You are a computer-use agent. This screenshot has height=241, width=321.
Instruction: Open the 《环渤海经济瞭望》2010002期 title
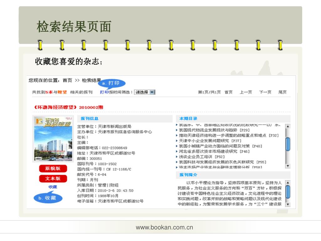point(69,107)
